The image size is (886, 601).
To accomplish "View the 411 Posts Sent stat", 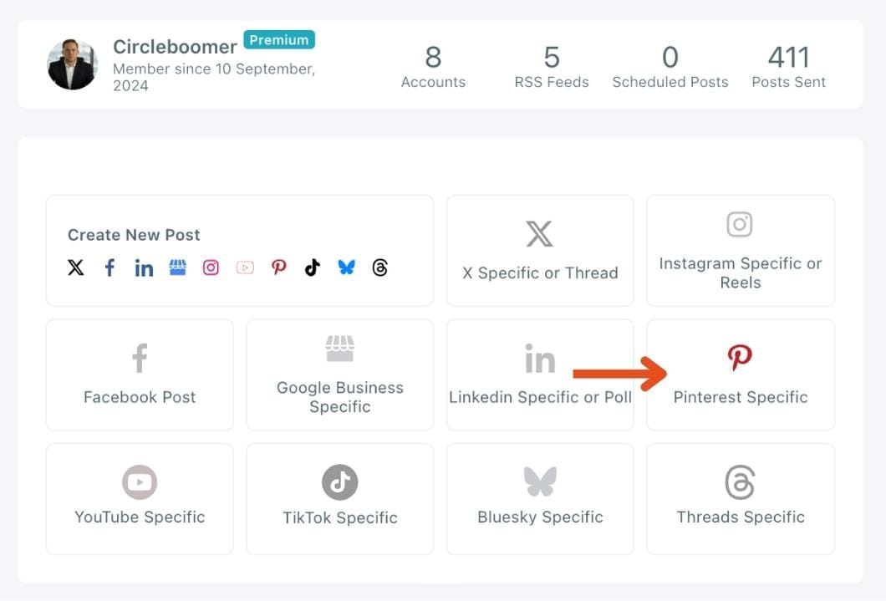I will pyautogui.click(x=789, y=67).
